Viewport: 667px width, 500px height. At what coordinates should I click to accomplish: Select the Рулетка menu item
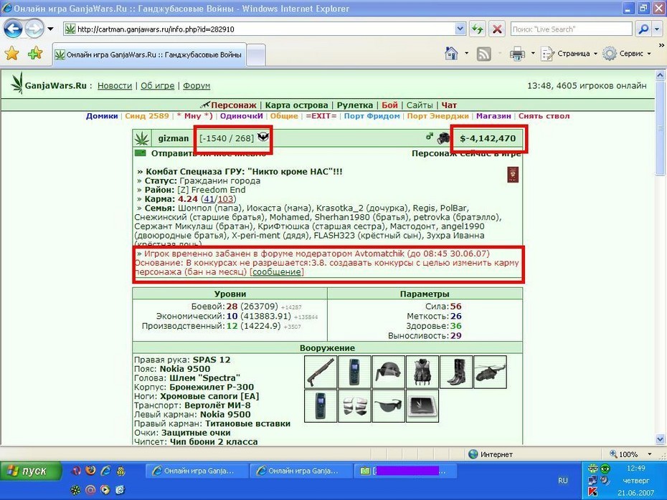click(355, 105)
